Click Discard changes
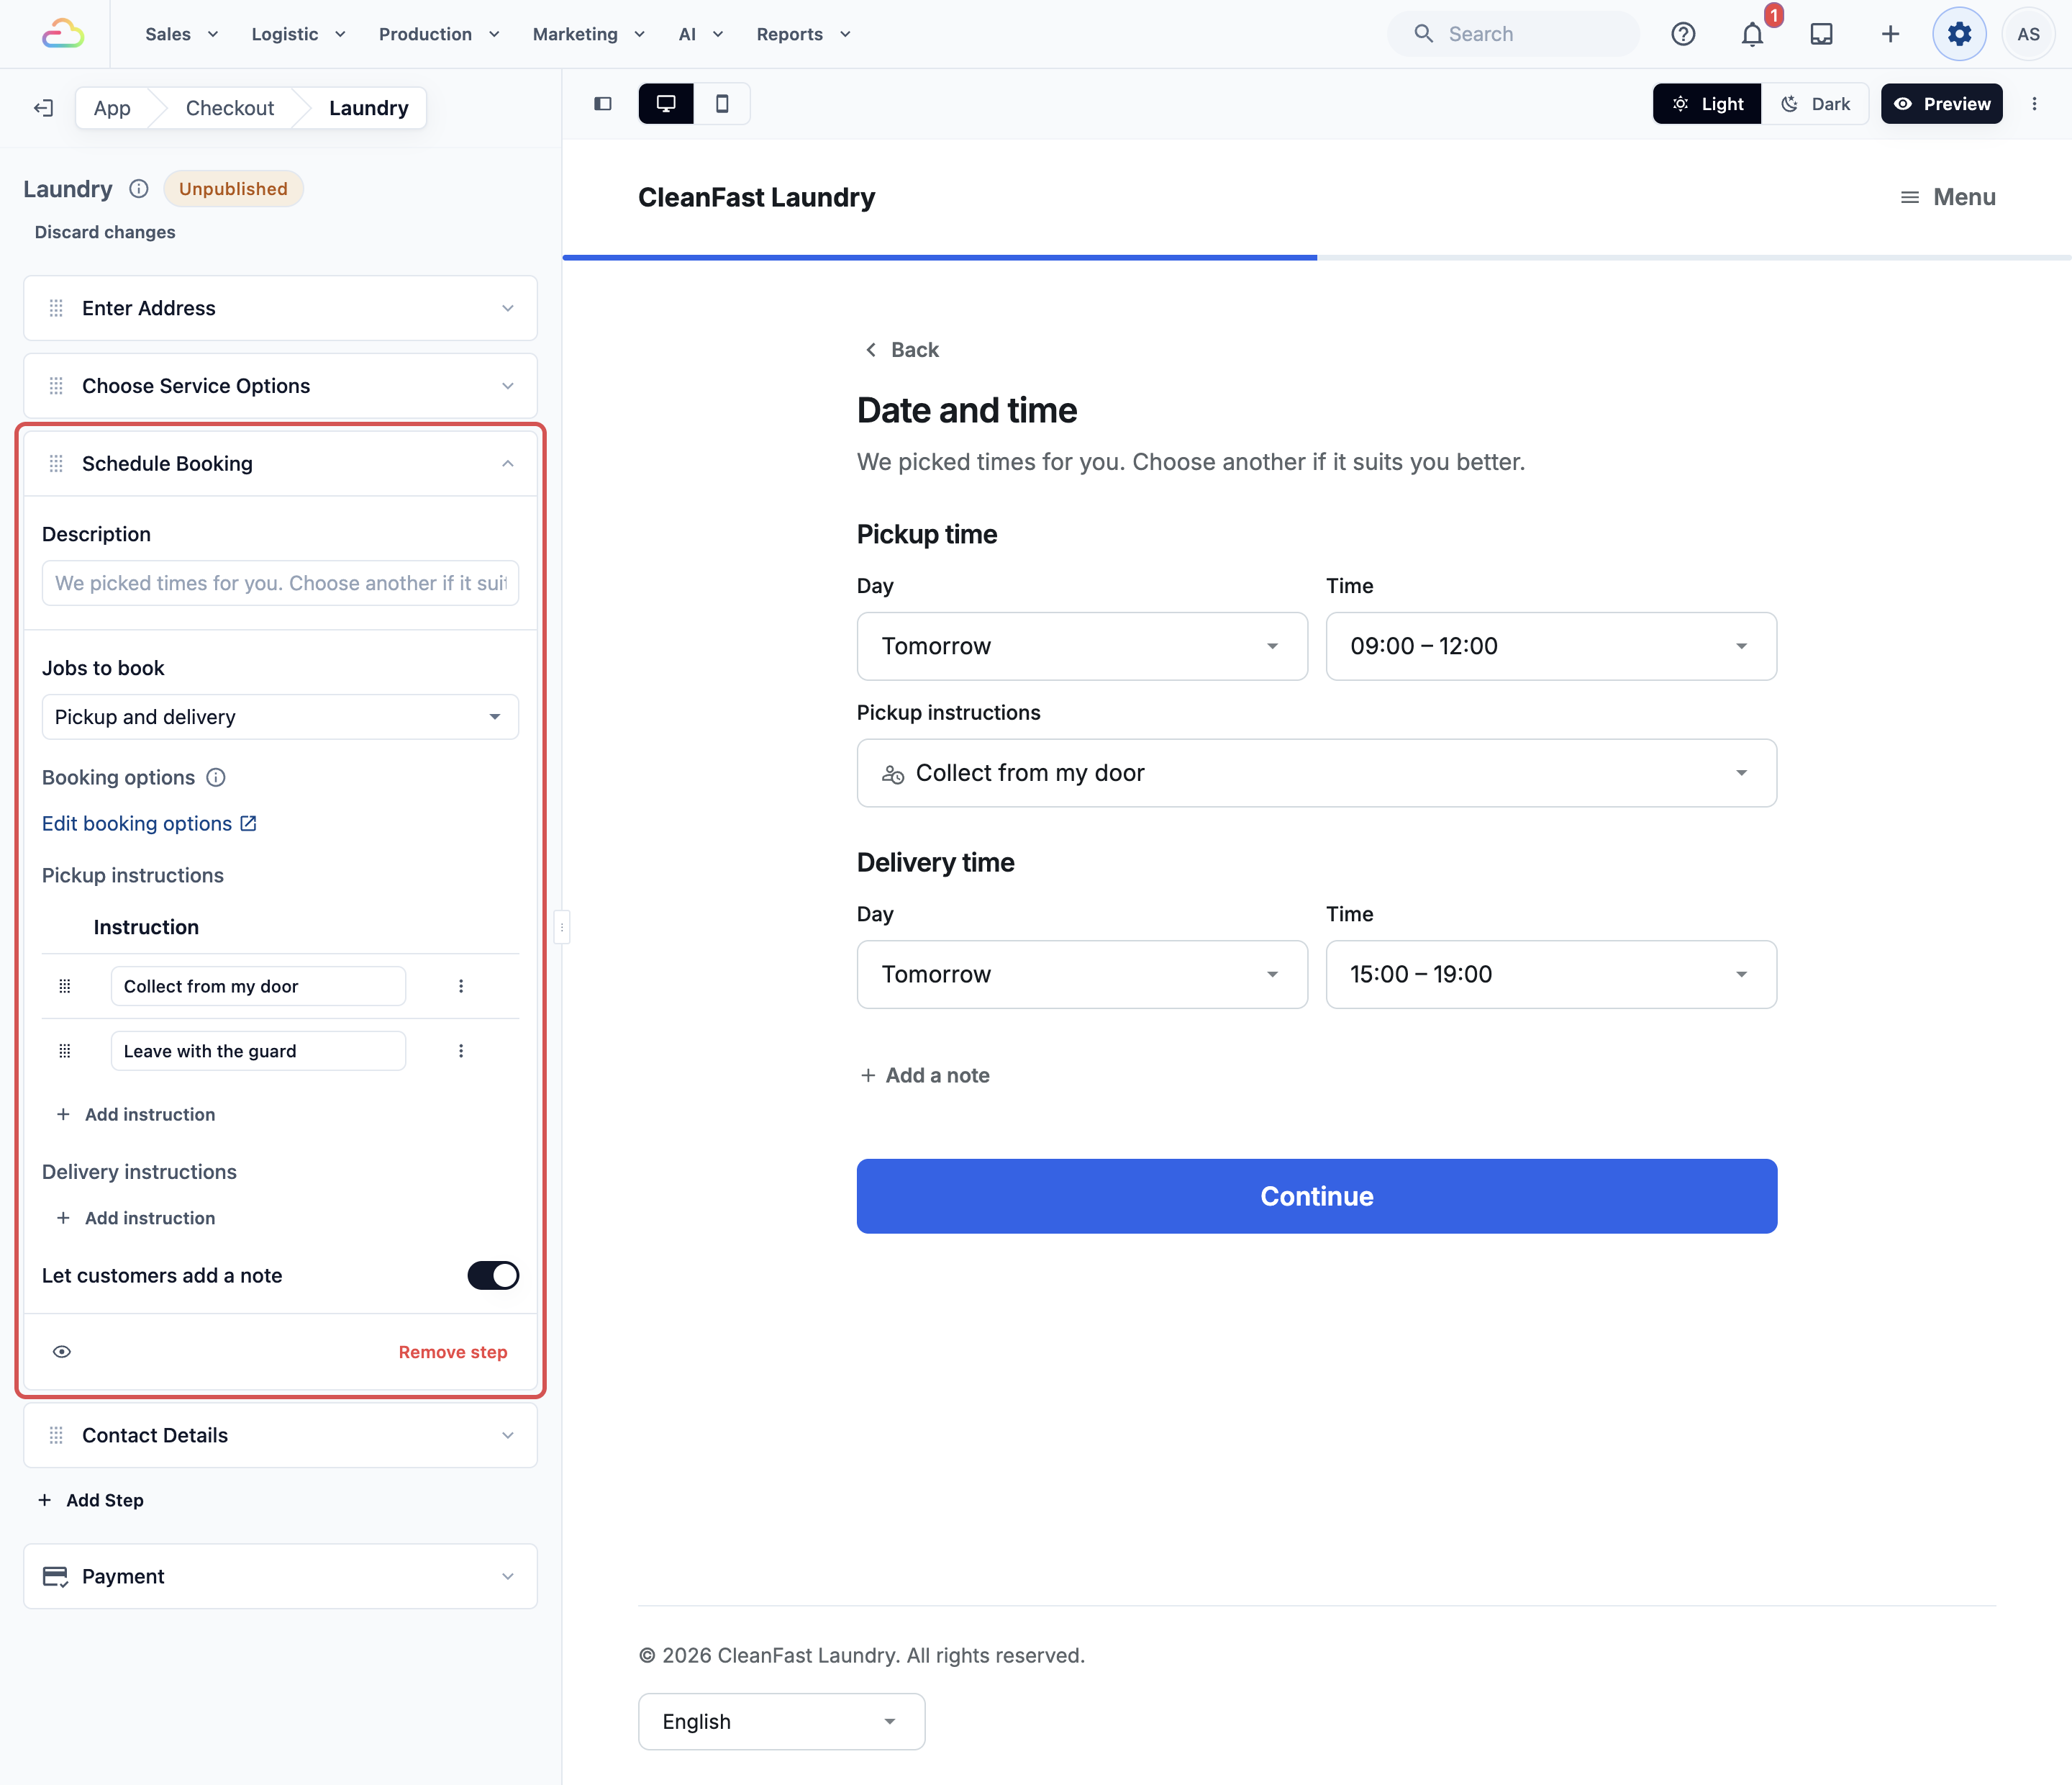 (105, 232)
